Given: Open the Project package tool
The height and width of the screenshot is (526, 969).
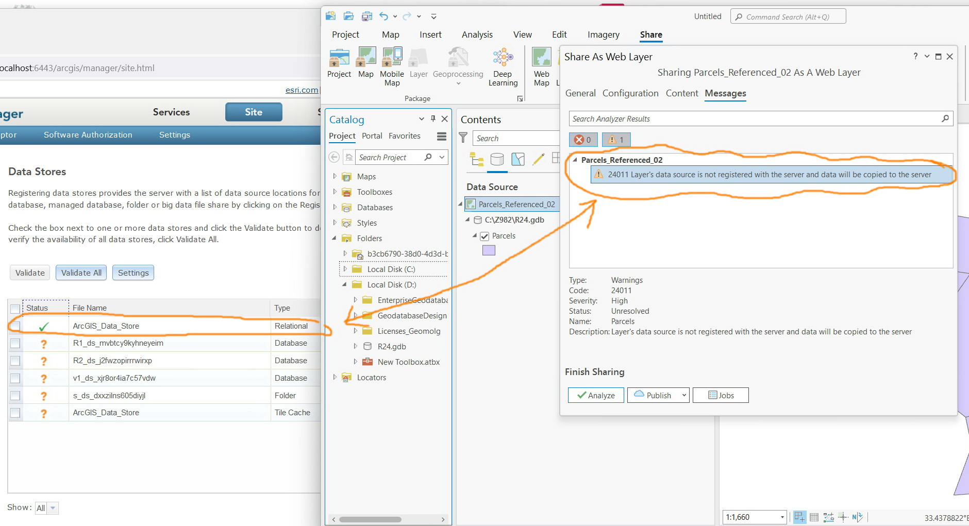Looking at the screenshot, I should tap(338, 62).
